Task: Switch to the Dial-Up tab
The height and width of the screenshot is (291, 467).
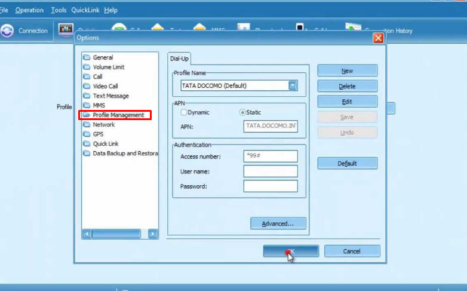Action: pos(179,59)
